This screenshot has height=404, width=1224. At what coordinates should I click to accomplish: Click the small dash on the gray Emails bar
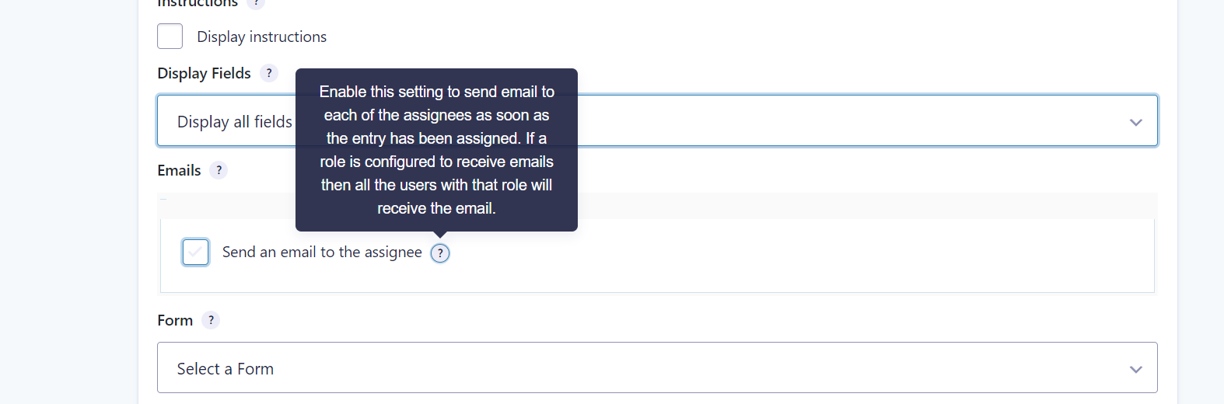163,200
